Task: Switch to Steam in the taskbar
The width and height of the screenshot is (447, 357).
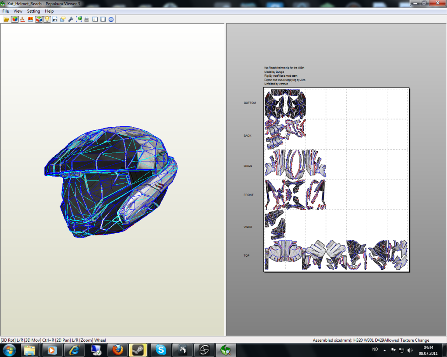Action: (x=138, y=350)
